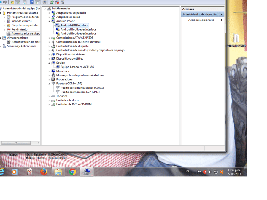Screen dimensions: 267x200
Task: Collapse the Equipo category
Action: pyautogui.click(x=49, y=63)
